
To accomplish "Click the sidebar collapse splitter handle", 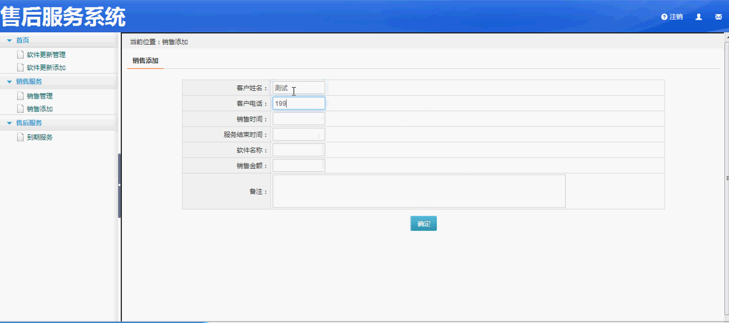I will click(x=119, y=186).
